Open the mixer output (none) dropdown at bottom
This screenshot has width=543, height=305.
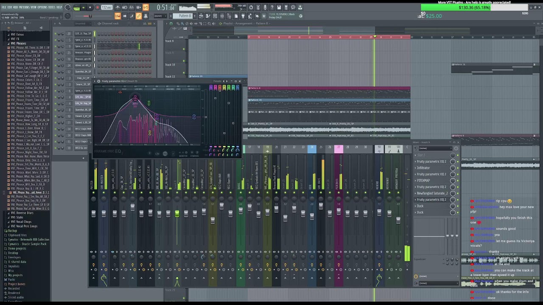tap(439, 283)
